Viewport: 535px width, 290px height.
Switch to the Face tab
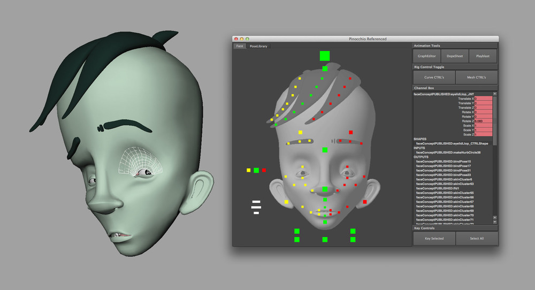click(240, 46)
